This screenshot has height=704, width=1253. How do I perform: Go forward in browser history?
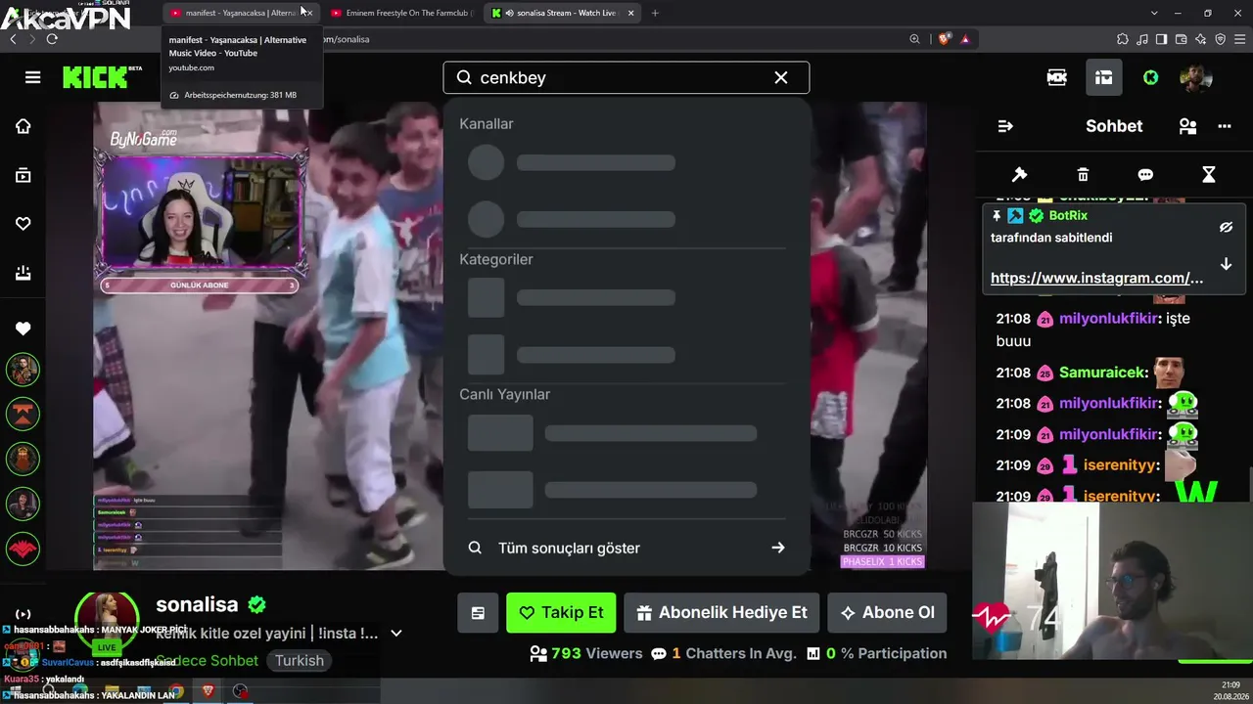point(31,39)
